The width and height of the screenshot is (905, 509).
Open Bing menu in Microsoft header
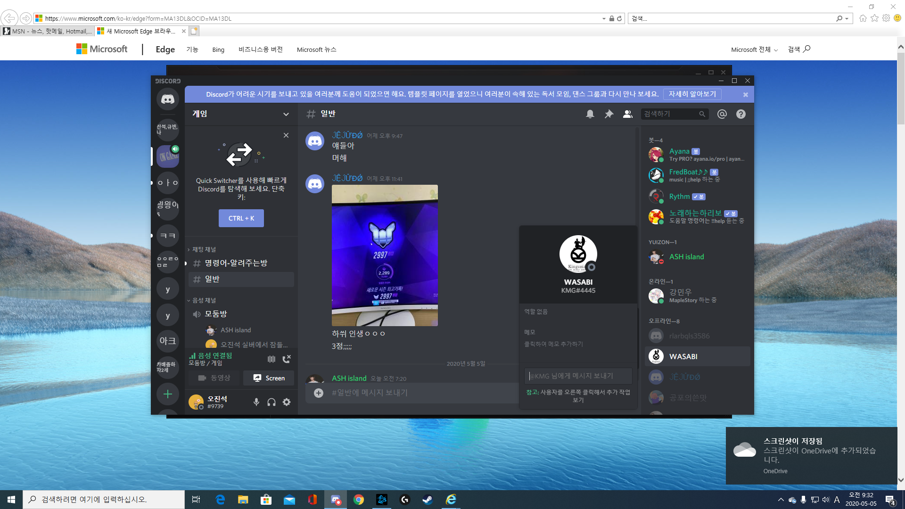pyautogui.click(x=218, y=49)
